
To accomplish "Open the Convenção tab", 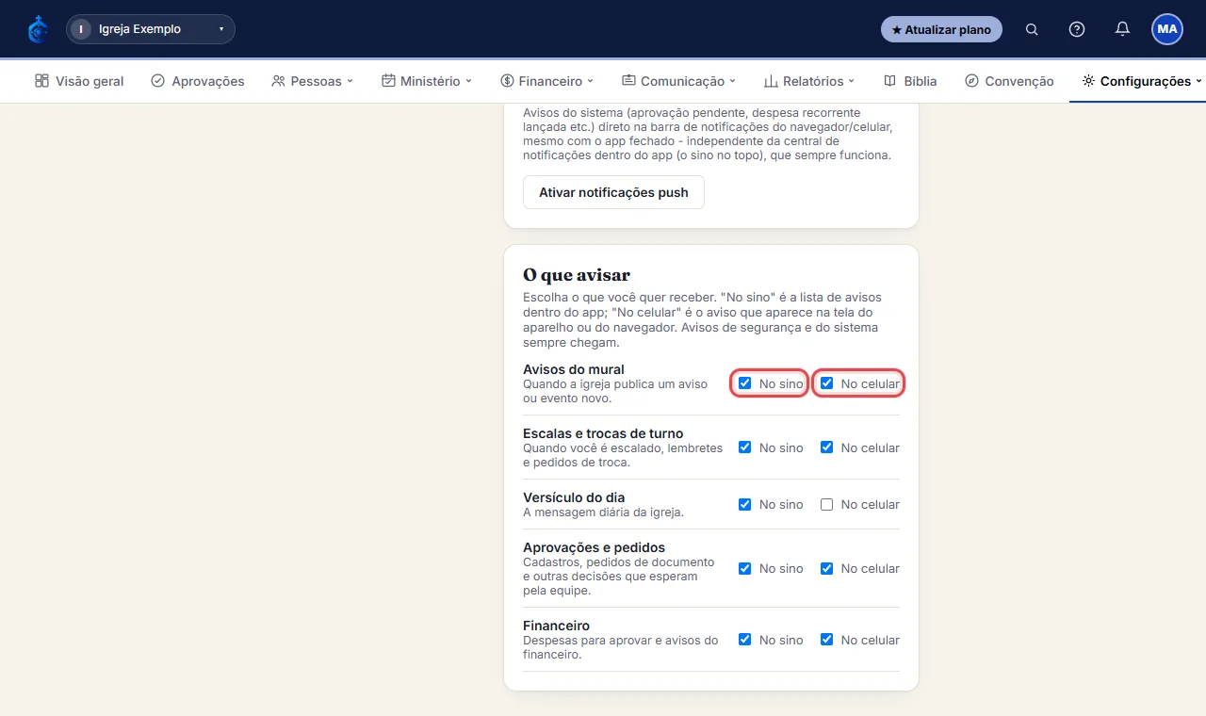I will [1009, 81].
